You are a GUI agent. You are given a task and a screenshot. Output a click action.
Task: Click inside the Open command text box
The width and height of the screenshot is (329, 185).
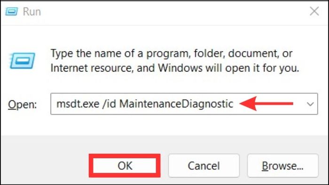(184, 104)
